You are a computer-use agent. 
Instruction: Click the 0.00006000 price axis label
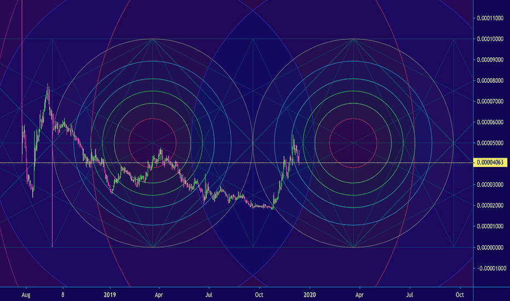pos(490,123)
